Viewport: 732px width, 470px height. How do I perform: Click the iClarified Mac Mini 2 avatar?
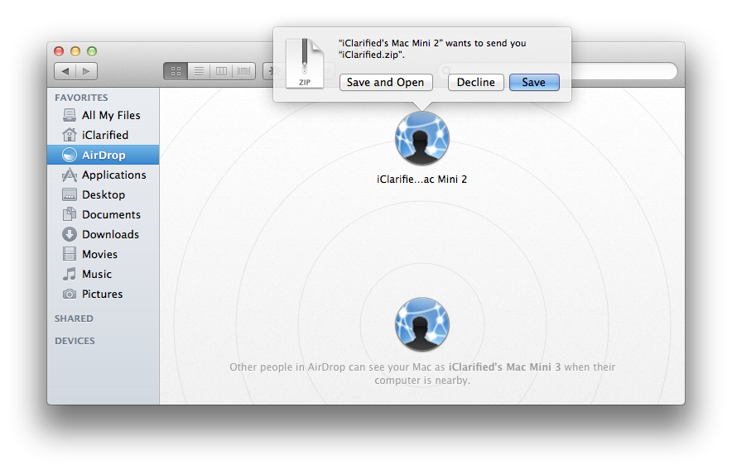[x=422, y=138]
